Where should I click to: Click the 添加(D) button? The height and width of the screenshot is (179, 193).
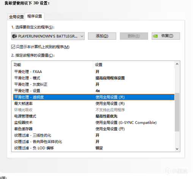coord(102,36)
